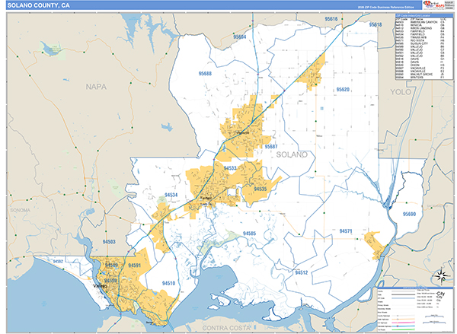The image size is (457, 334).
Task: Click ZIP code 95687 on map
Action: tap(271, 147)
